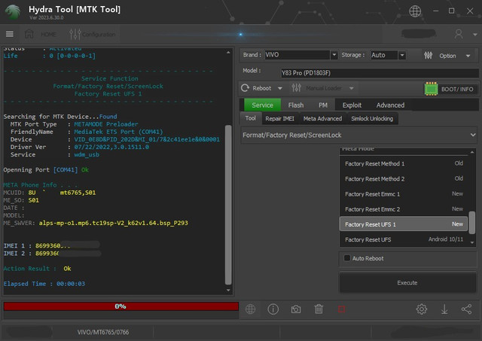
Task: Click the globe icon in bottom toolbar
Action: [250, 309]
